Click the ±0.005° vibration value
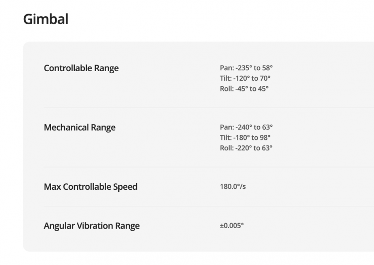This screenshot has width=374, height=265. pyautogui.click(x=231, y=226)
